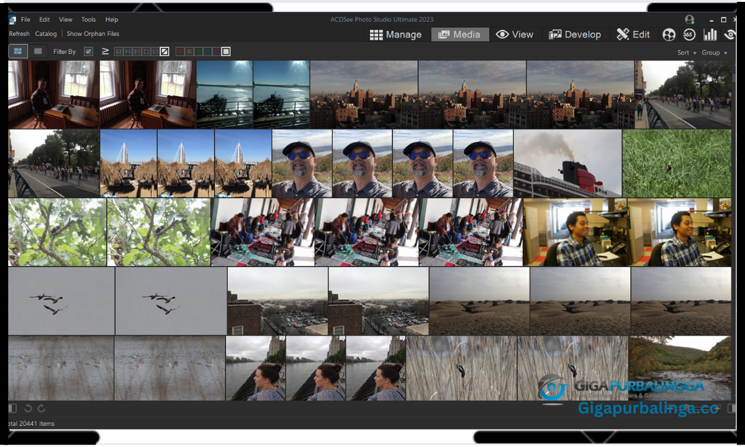Open the Photos mode film reel icon
The height and width of the screenshot is (447, 745).
(x=669, y=35)
